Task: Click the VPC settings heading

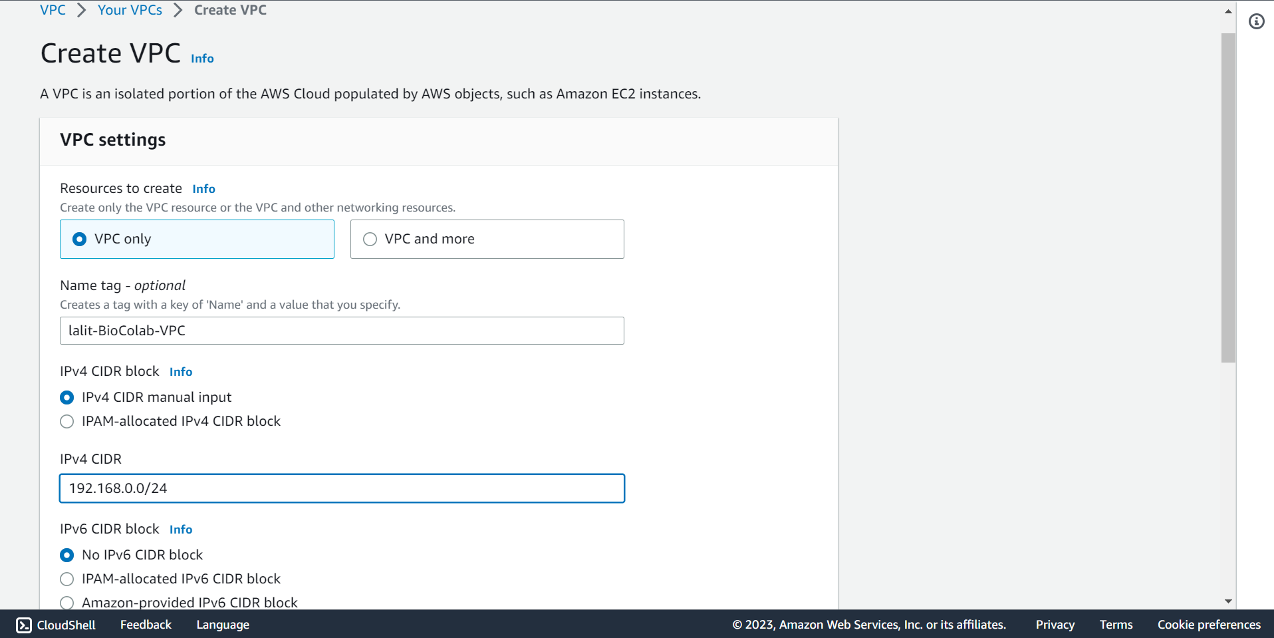Action: [x=113, y=140]
